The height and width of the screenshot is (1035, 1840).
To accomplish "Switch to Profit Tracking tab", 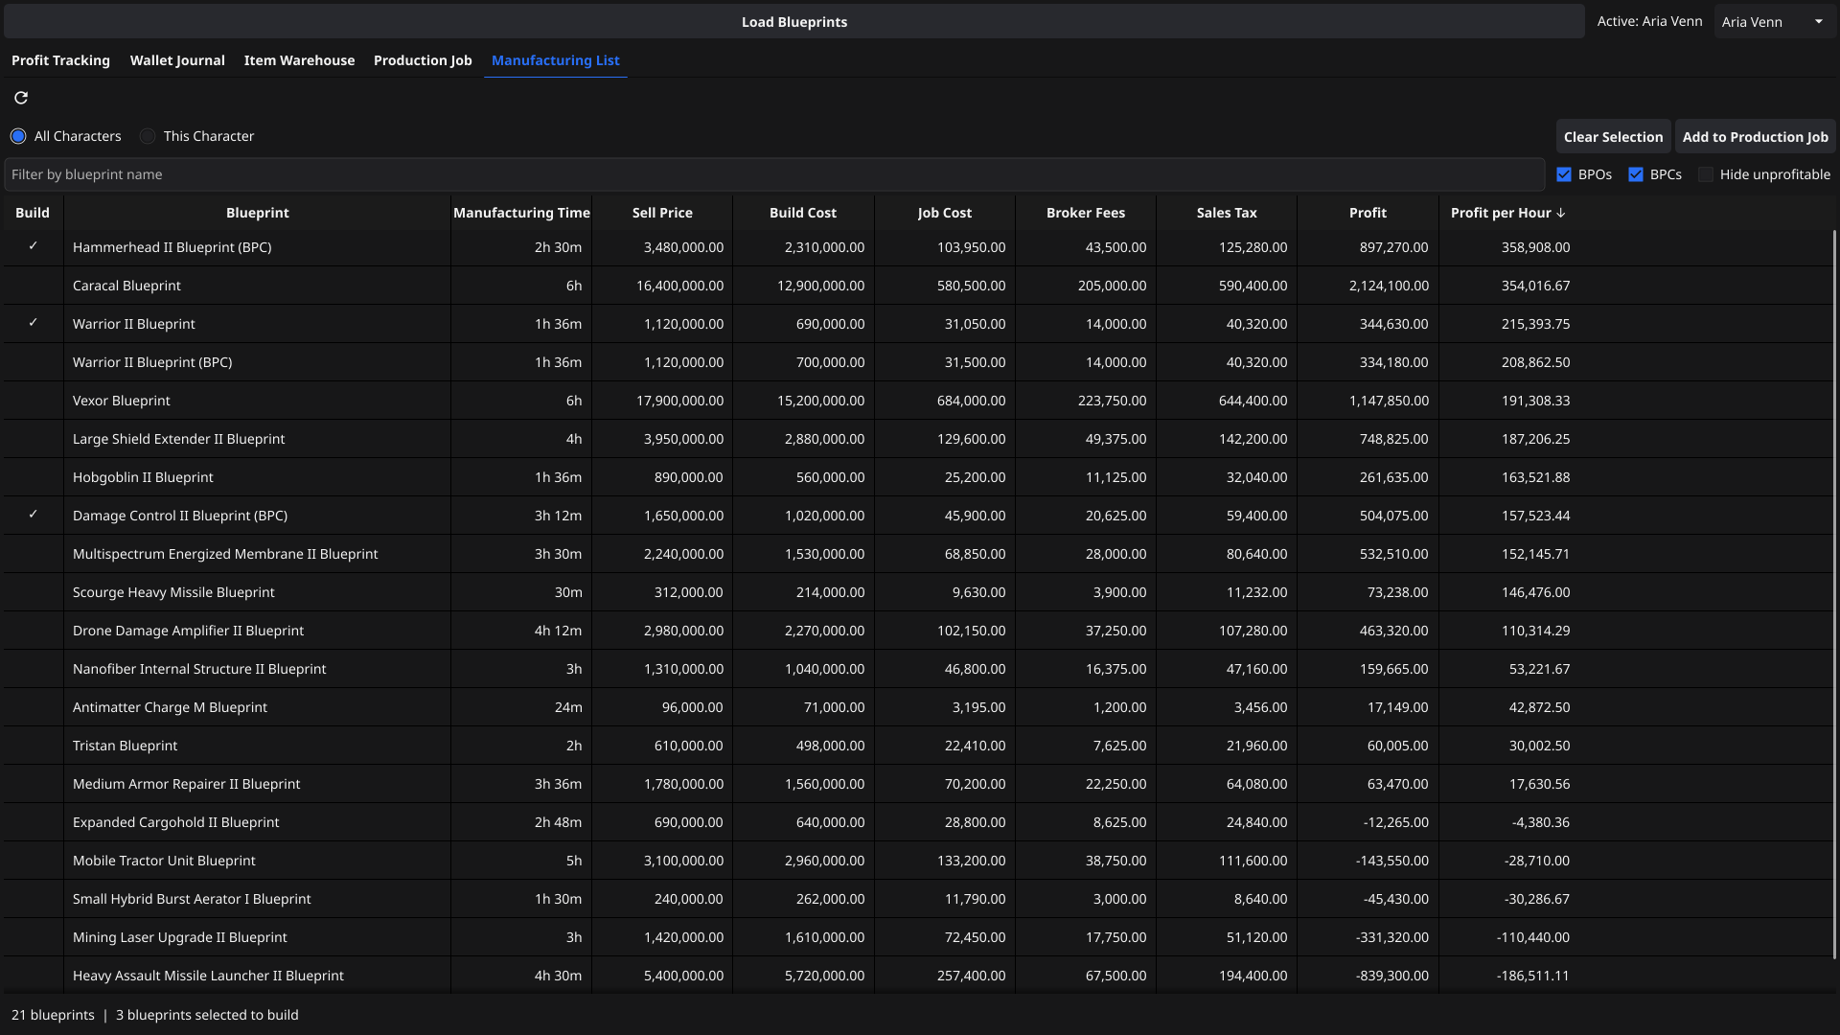I will [x=60, y=60].
